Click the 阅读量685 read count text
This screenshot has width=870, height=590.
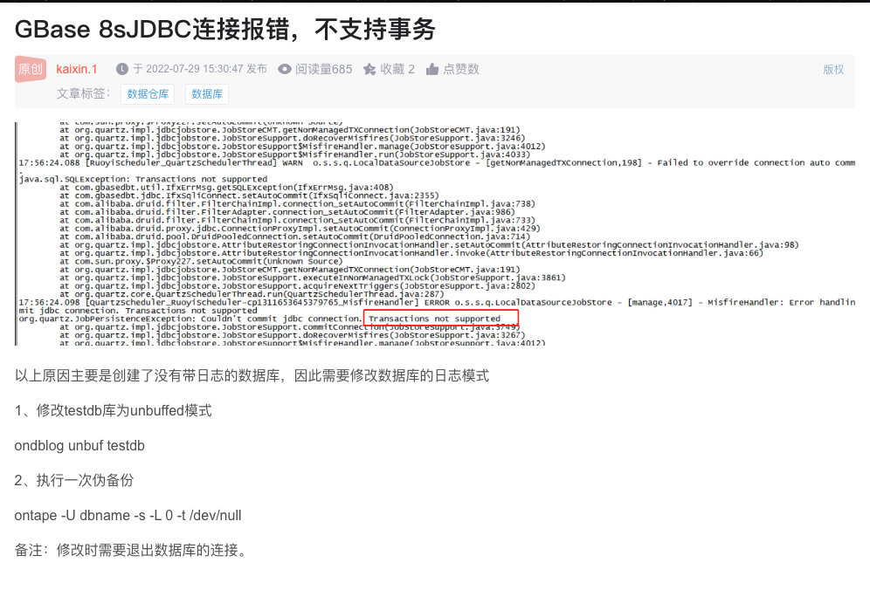click(x=323, y=69)
